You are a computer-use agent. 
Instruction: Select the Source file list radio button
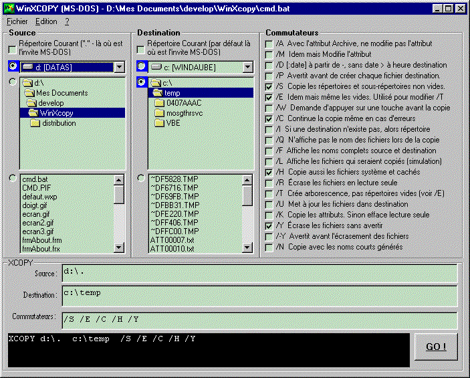(x=13, y=178)
